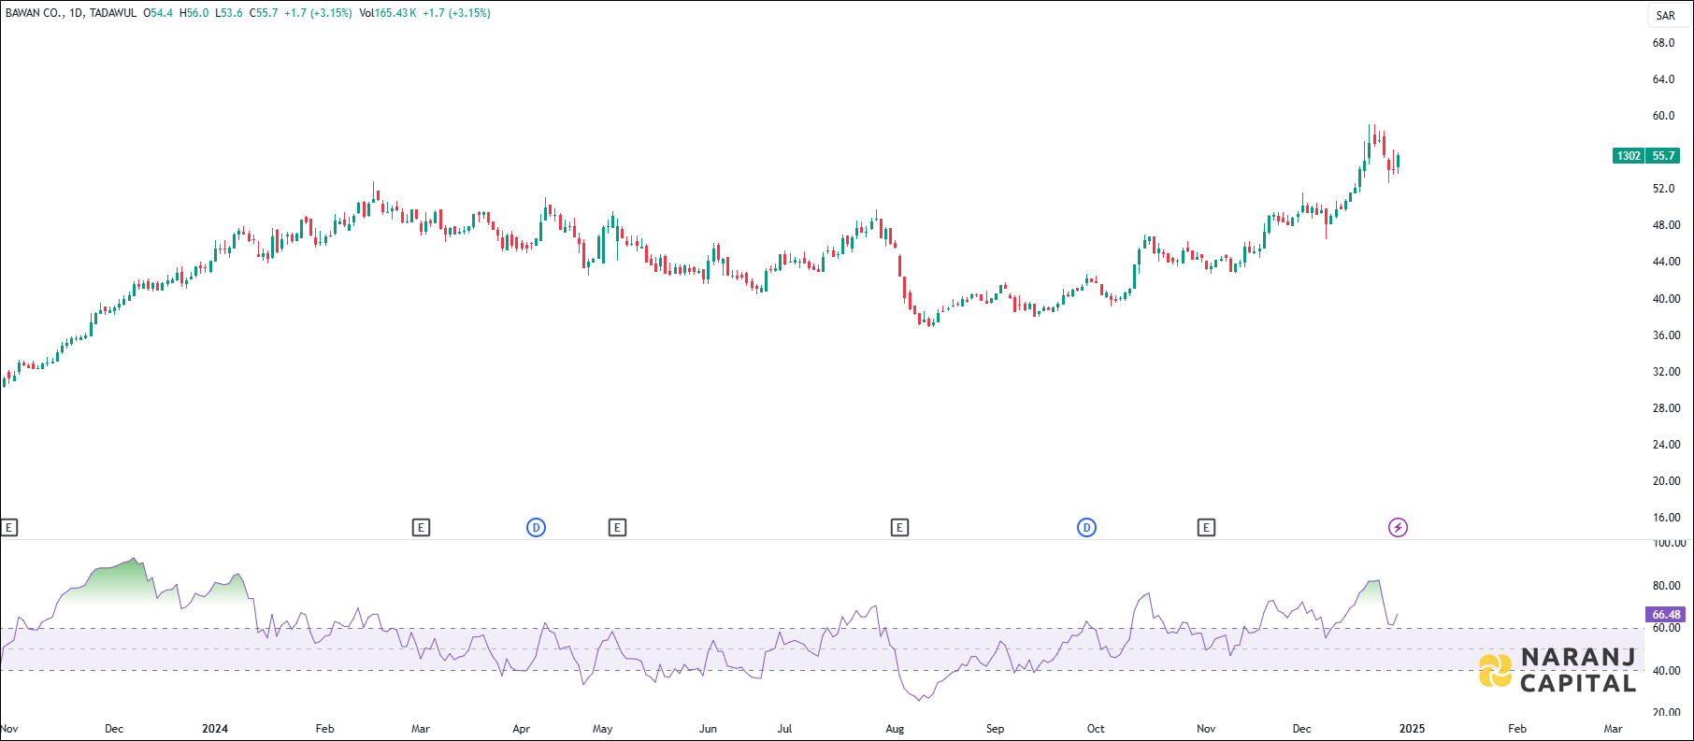Screen dimensions: 1694x741
Task: Click the Jul label on time axis
Action: coord(784,729)
